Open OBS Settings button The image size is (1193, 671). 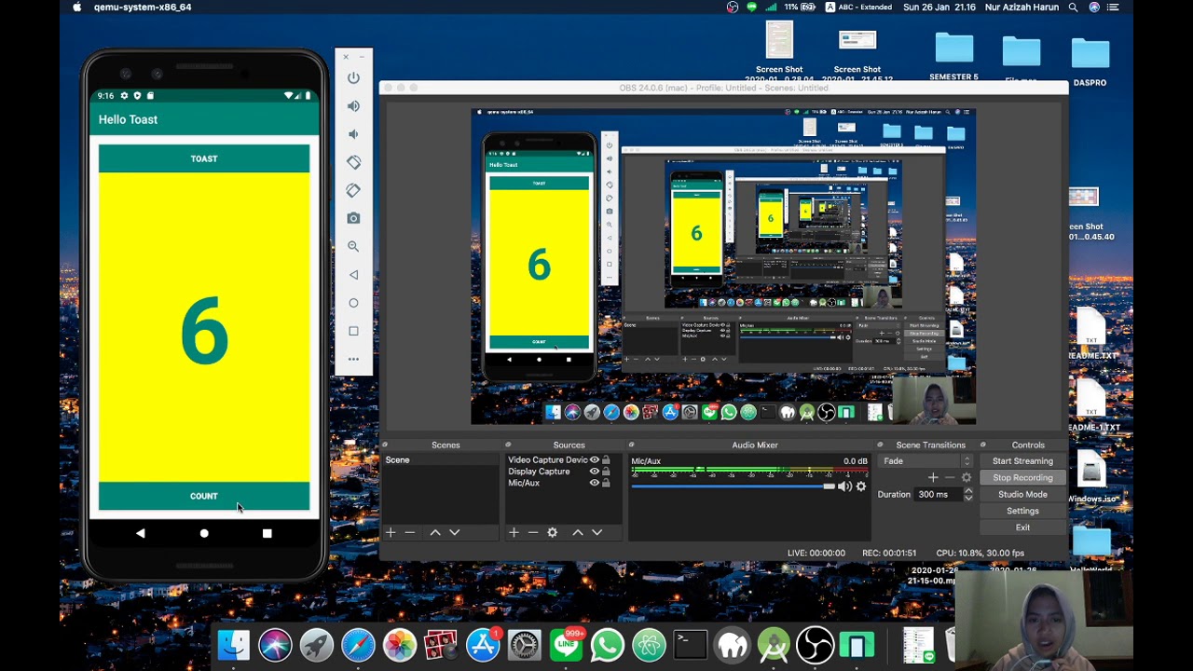coord(1022,512)
